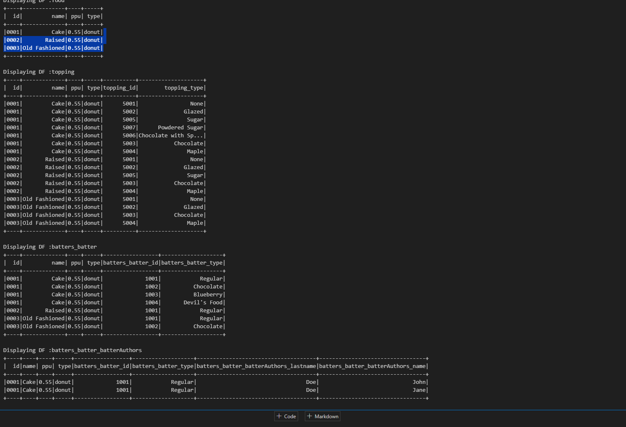Click 'Chocolate' in the Old Fashioned batter row
The image size is (626, 427).
tap(208, 327)
